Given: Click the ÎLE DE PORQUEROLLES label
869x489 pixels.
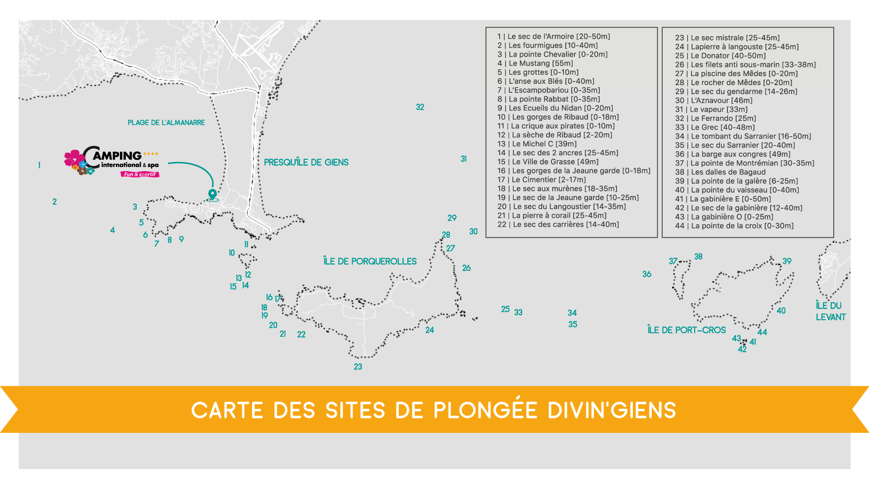Looking at the screenshot, I should [370, 261].
